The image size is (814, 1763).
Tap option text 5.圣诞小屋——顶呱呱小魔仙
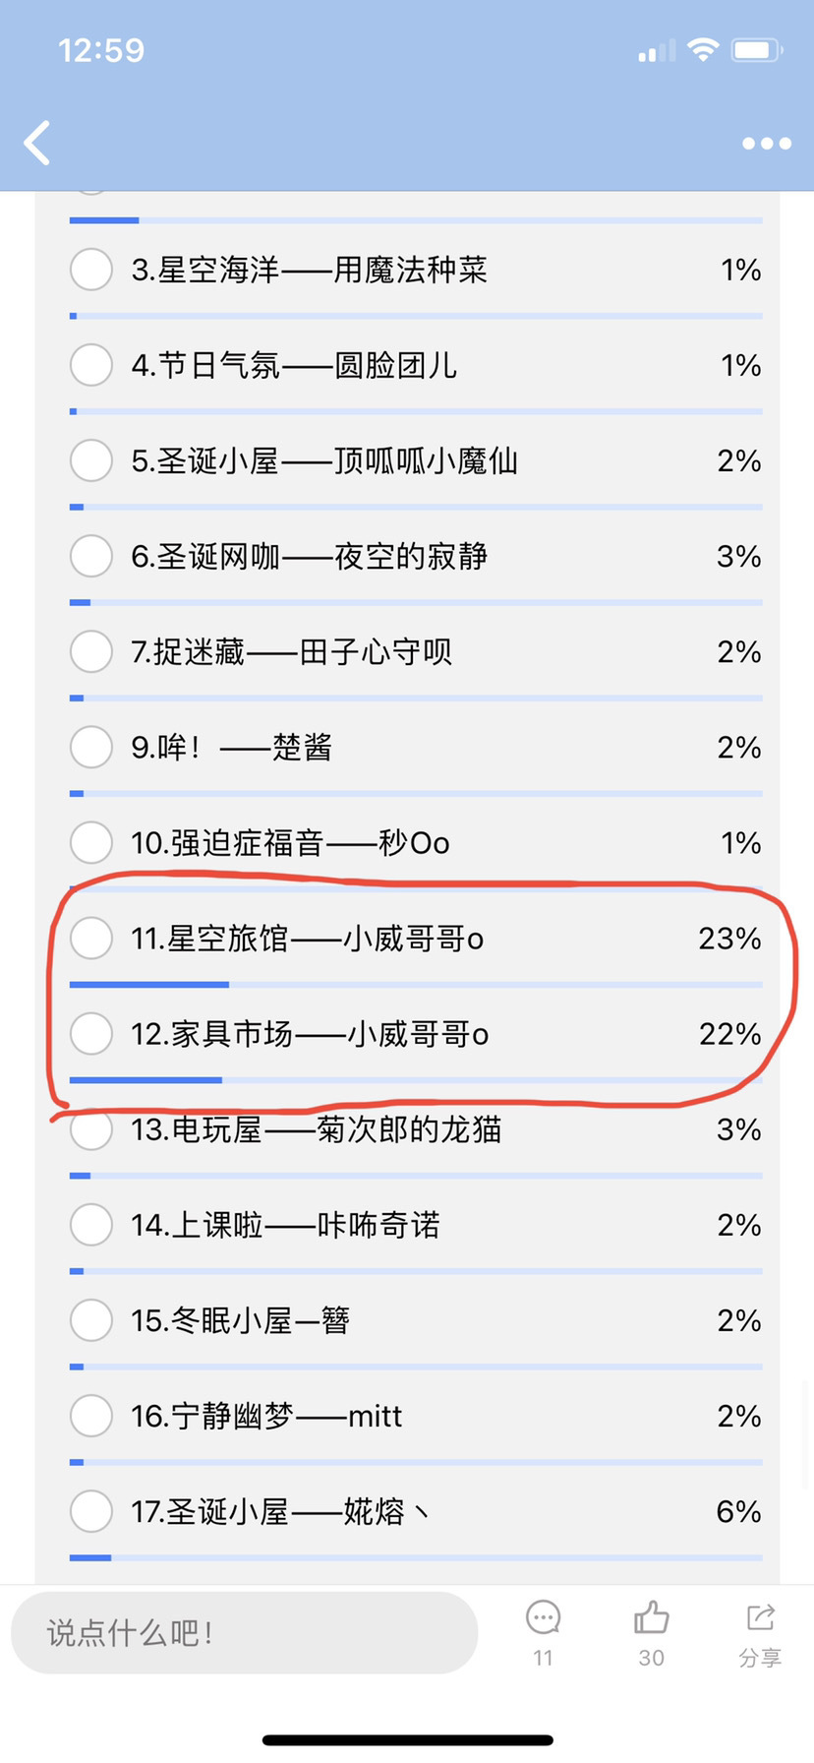[x=324, y=460]
